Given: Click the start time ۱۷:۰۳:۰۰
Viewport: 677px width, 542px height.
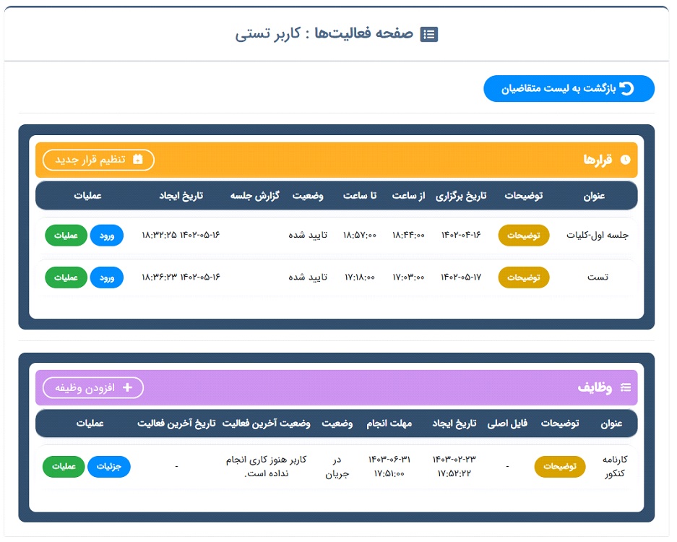Looking at the screenshot, I should [408, 277].
